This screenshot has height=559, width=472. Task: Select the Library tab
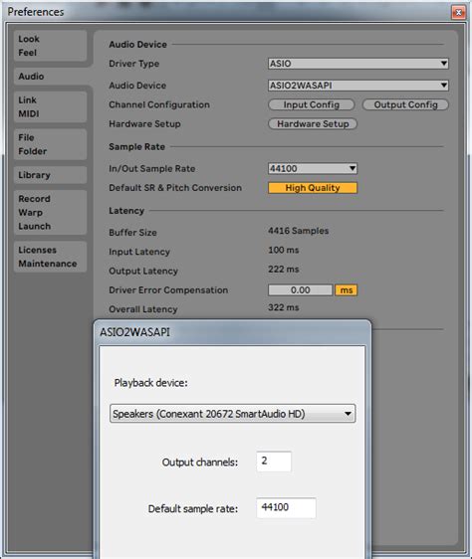point(51,175)
